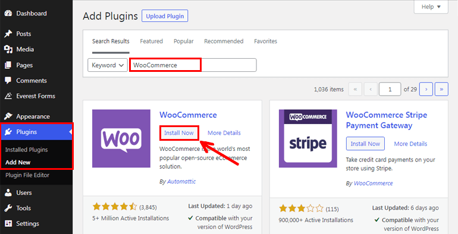Jump to last results page arrow
The width and height of the screenshot is (458, 234).
[x=441, y=89]
